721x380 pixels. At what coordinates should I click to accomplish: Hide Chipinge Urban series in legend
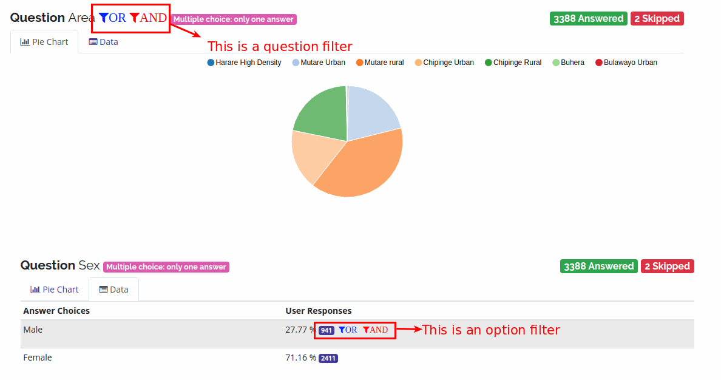point(444,63)
